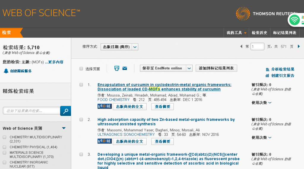Open the green Wi-Fi widget icon
The image size is (304, 169).
pyautogui.click(x=294, y=20)
